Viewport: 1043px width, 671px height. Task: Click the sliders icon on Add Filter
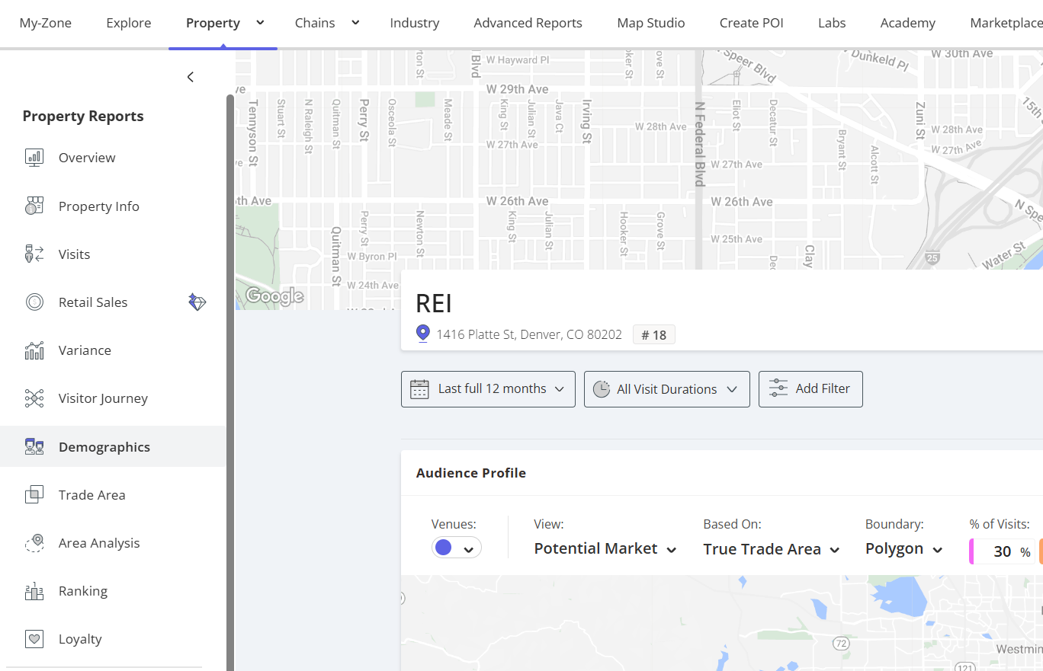click(778, 388)
